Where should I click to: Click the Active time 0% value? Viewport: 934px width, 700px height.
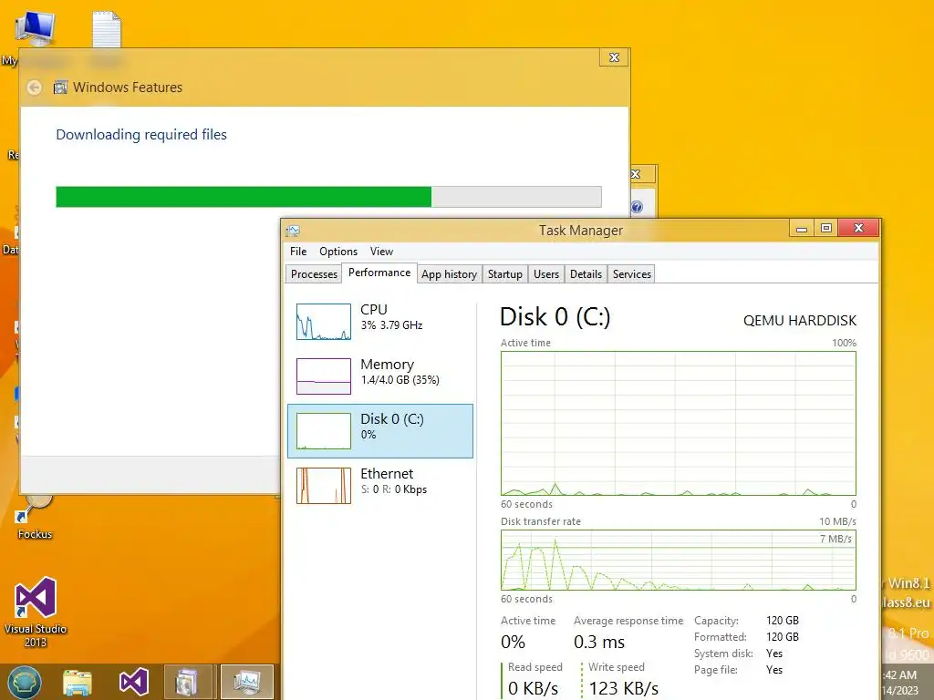(513, 642)
